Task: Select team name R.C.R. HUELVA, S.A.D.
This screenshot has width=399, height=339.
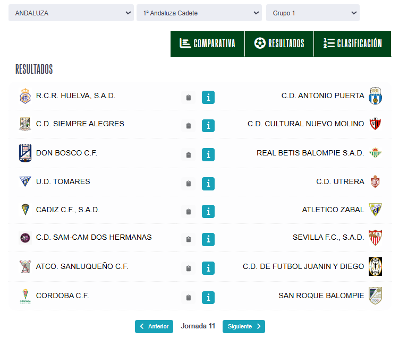Action: (x=75, y=96)
